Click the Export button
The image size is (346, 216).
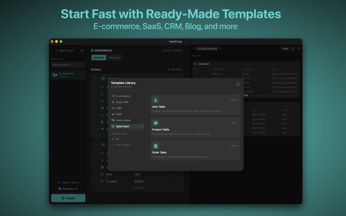(x=68, y=198)
